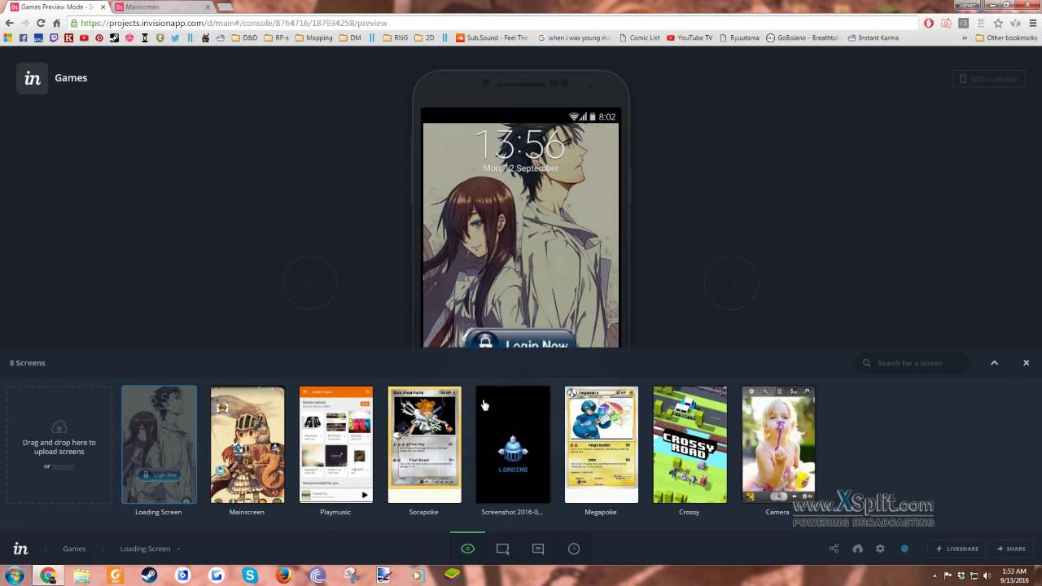Viewport: 1042px width, 586px height.
Task: Collapse the screens drawer chevron
Action: (994, 363)
